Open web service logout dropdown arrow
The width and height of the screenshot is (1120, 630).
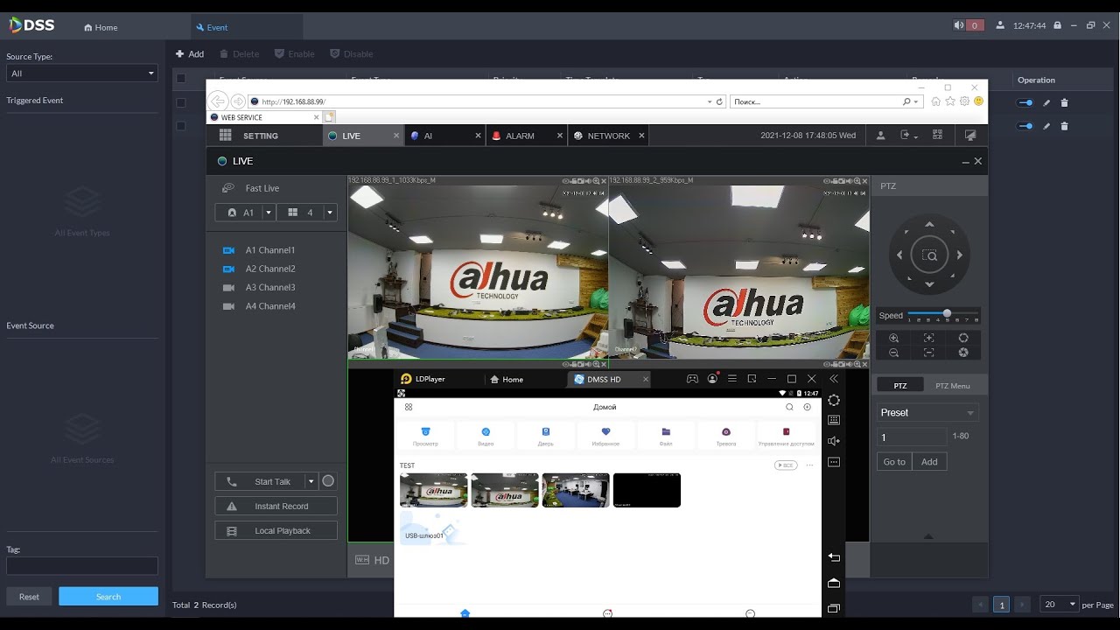(x=915, y=137)
